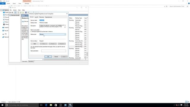
Task: Open the Explorer Share ribbon tab
Action: coord(14,4)
